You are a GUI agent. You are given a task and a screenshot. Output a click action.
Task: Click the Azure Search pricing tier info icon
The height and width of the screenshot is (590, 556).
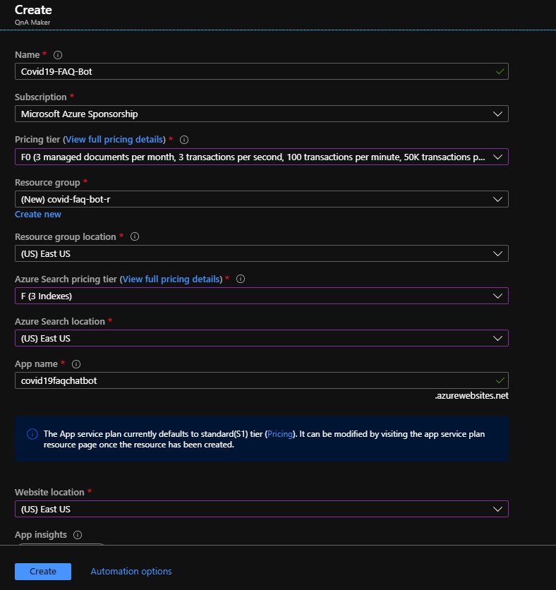tap(241, 279)
